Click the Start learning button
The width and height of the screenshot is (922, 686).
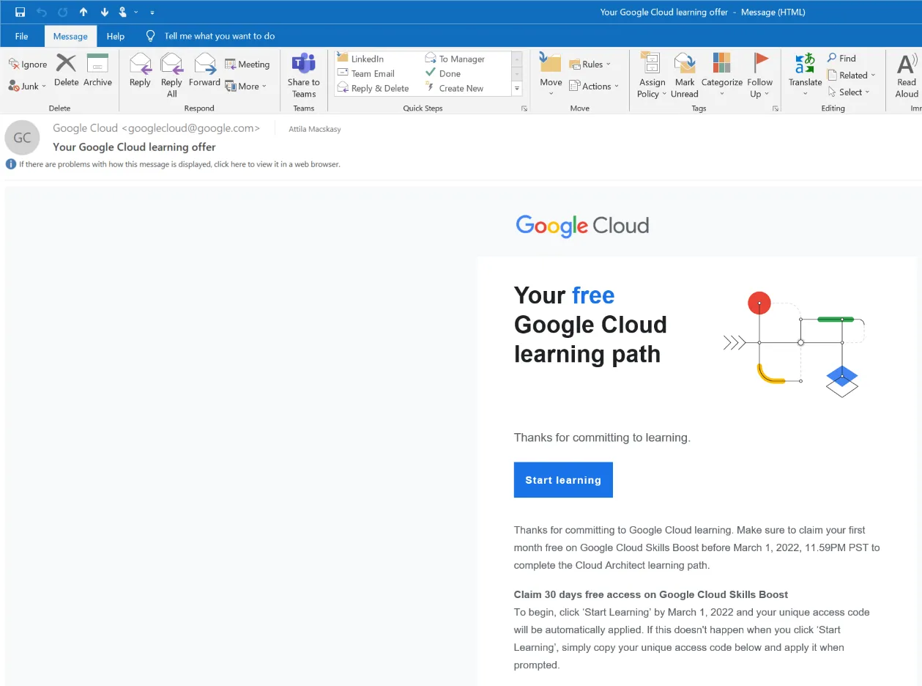(563, 480)
